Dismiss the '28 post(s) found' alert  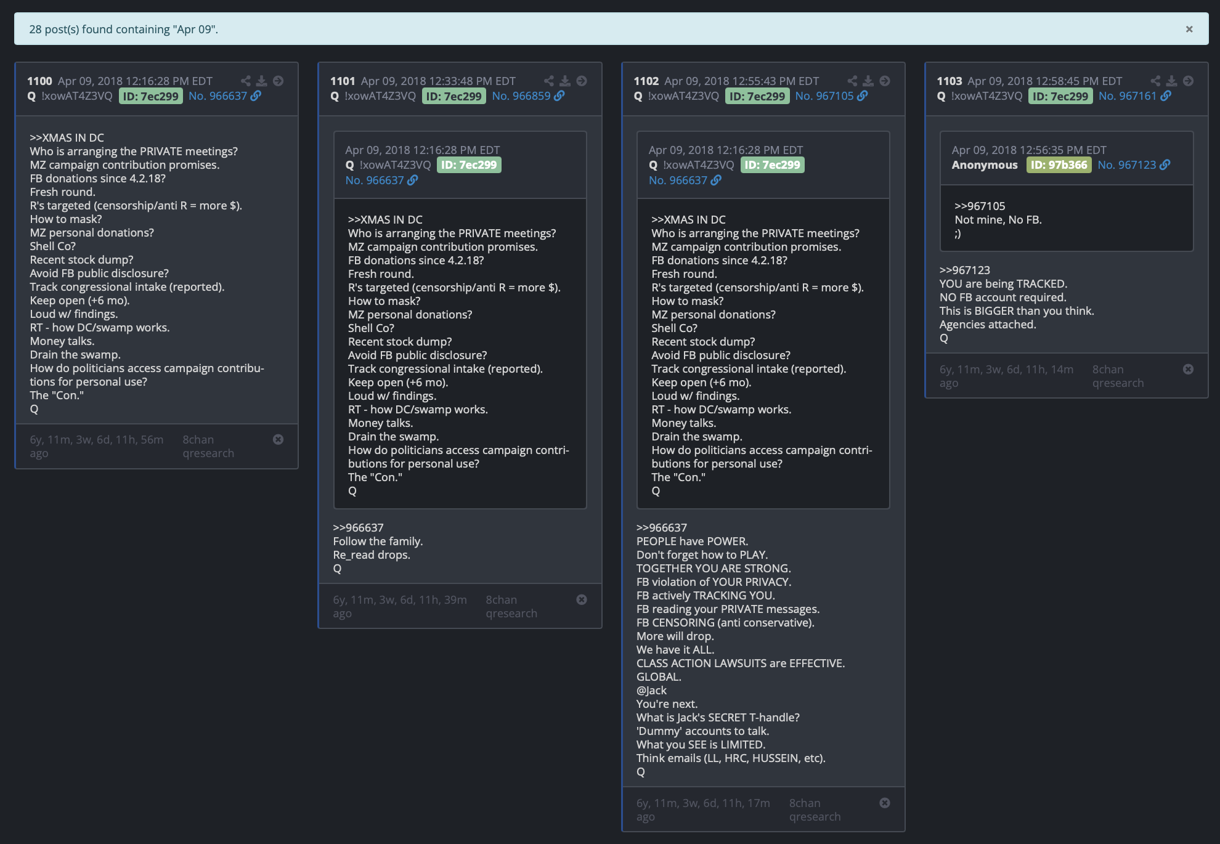click(1189, 29)
